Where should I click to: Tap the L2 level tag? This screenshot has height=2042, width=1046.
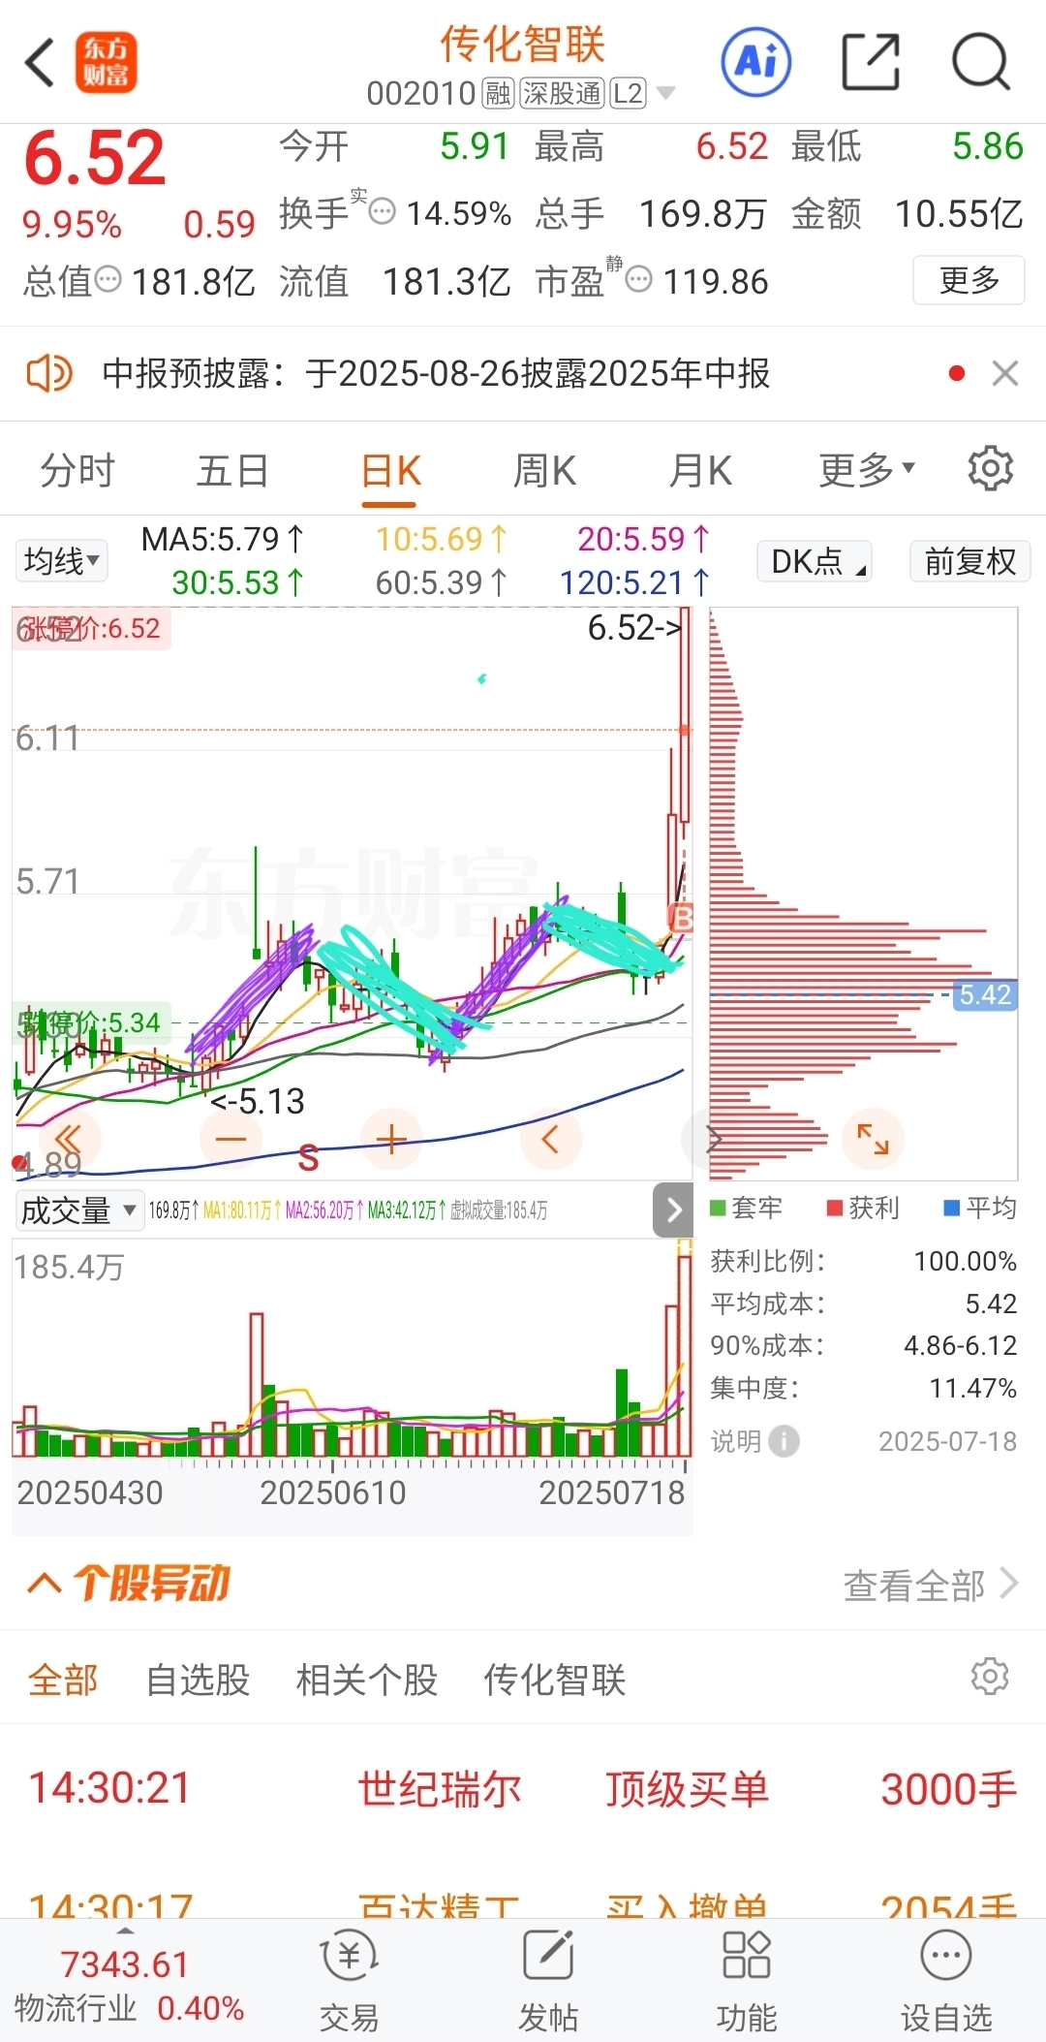point(628,93)
